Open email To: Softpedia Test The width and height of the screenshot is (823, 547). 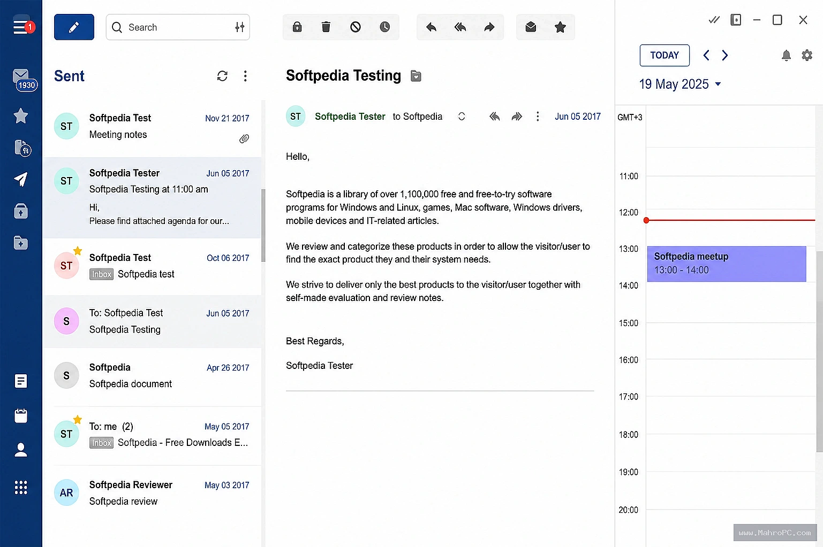coord(152,321)
